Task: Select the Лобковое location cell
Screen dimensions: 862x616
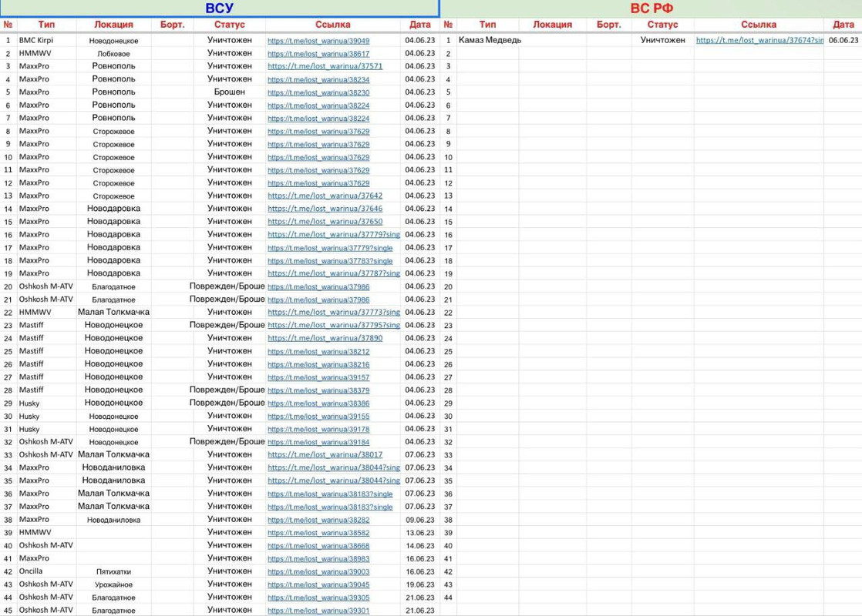Action: 113,54
